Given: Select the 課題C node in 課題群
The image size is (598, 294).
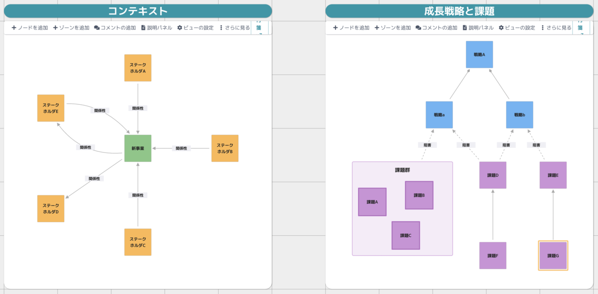Looking at the screenshot, I should pos(406,235).
